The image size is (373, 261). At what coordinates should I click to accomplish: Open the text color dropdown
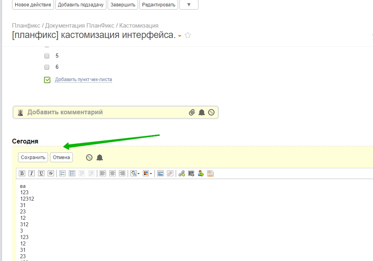(135, 173)
